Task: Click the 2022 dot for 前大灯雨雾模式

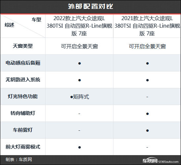Action: [79, 147]
